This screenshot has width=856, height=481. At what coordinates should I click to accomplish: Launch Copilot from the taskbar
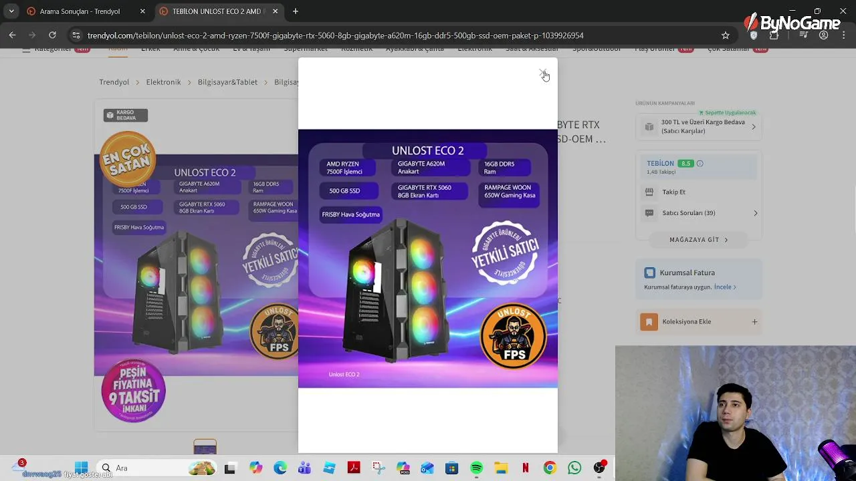(x=256, y=468)
